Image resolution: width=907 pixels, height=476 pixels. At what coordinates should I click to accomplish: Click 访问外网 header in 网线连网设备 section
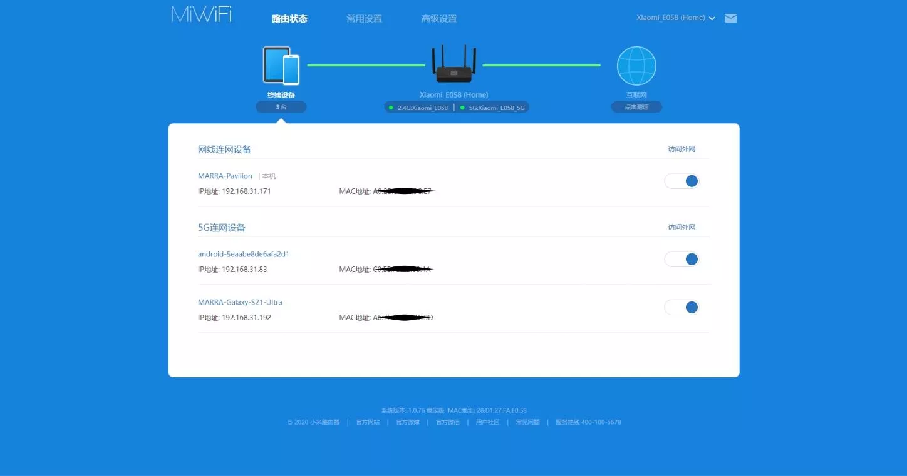tap(682, 149)
